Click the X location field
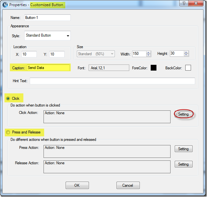The image size is (207, 197). coord(29,54)
